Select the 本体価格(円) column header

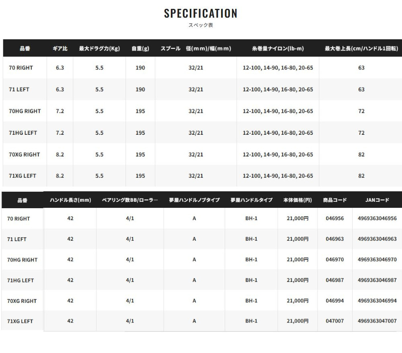pyautogui.click(x=297, y=200)
